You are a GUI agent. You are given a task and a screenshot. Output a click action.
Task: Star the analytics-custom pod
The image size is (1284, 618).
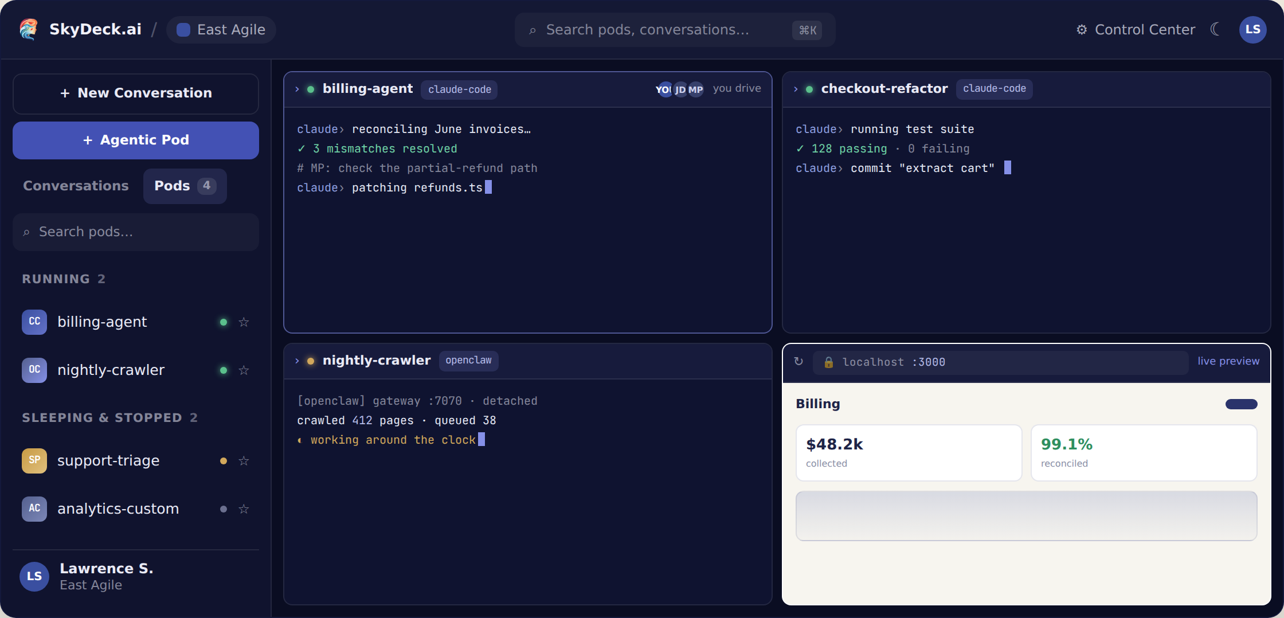click(244, 509)
